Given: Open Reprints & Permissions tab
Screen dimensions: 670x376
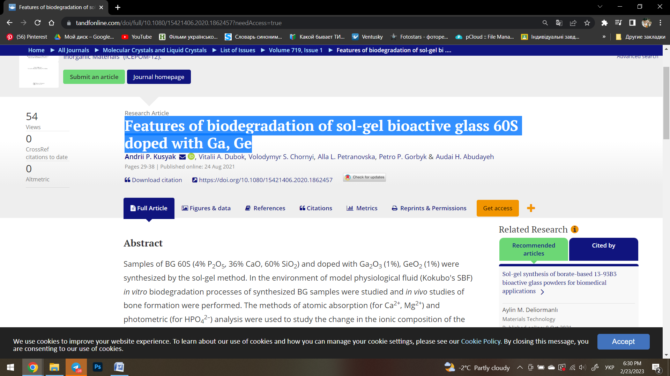Looking at the screenshot, I should (x=429, y=208).
